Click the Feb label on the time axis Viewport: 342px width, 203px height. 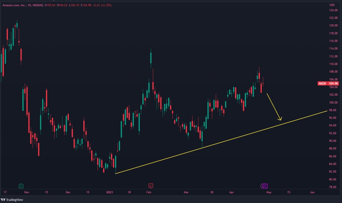pyautogui.click(x=149, y=192)
